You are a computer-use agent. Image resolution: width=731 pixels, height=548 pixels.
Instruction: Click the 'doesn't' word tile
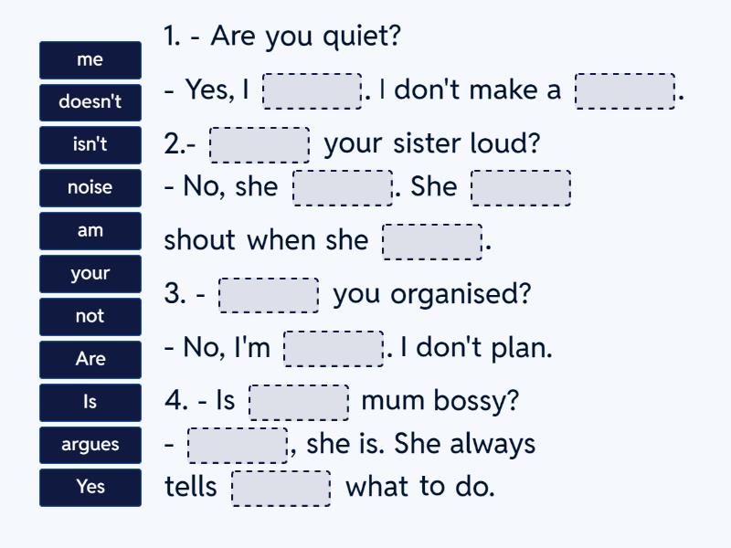pyautogui.click(x=90, y=102)
